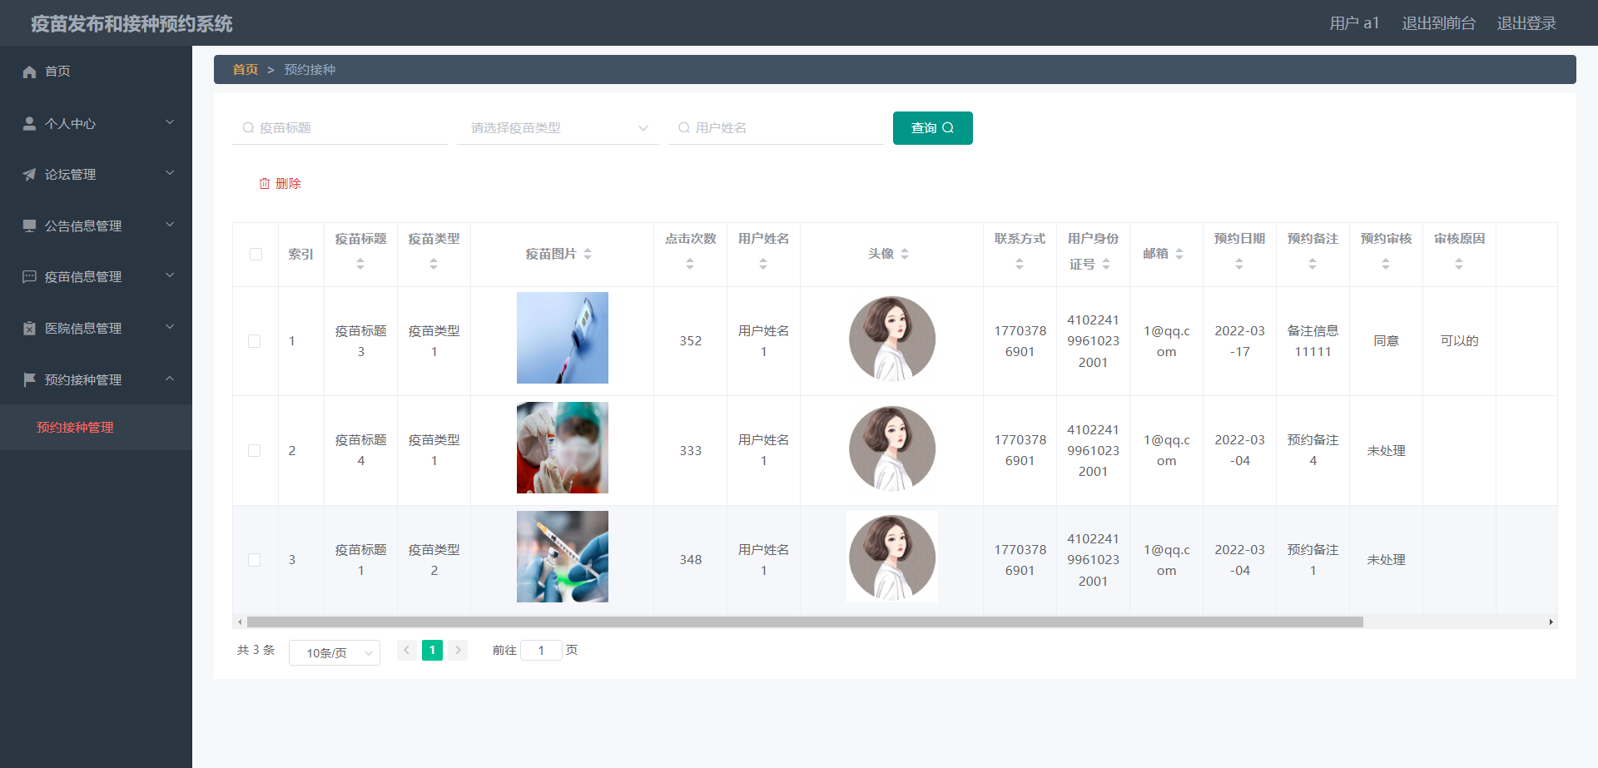
Task: Click the clipboard icon beside 医院信息管理
Action: point(29,329)
